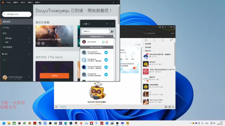Open the YY home tab icon

coord(146,40)
